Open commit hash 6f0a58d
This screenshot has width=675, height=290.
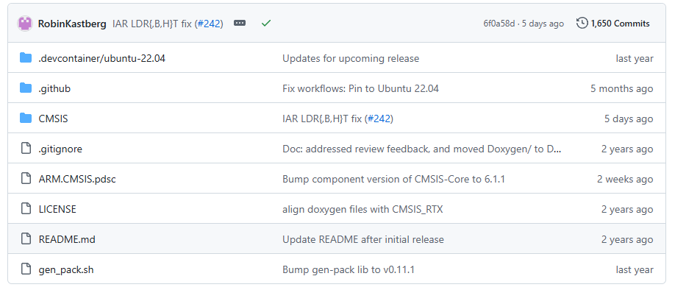point(499,24)
